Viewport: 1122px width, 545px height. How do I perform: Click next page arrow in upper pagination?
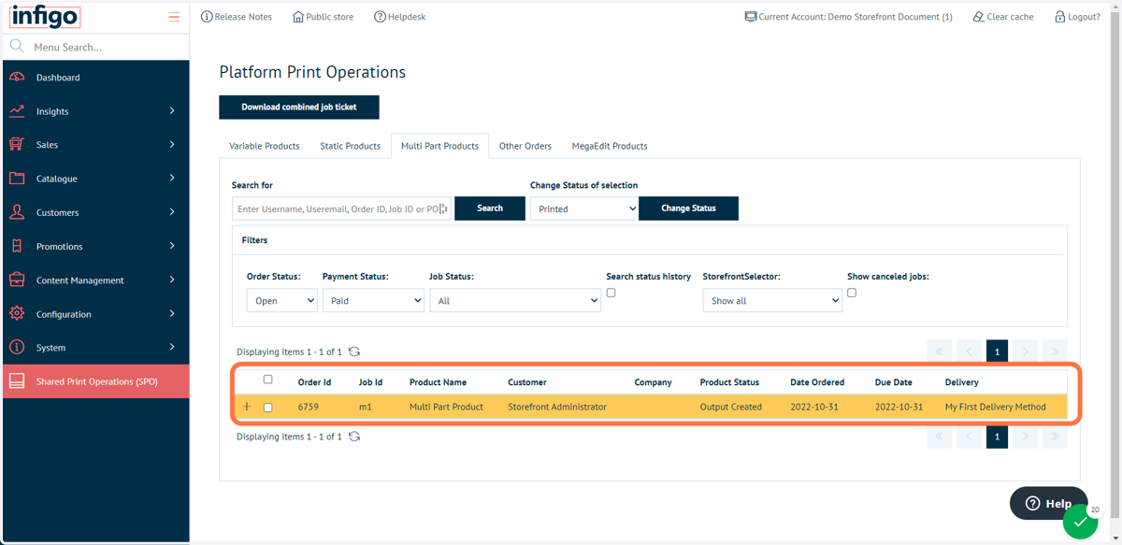(1026, 351)
